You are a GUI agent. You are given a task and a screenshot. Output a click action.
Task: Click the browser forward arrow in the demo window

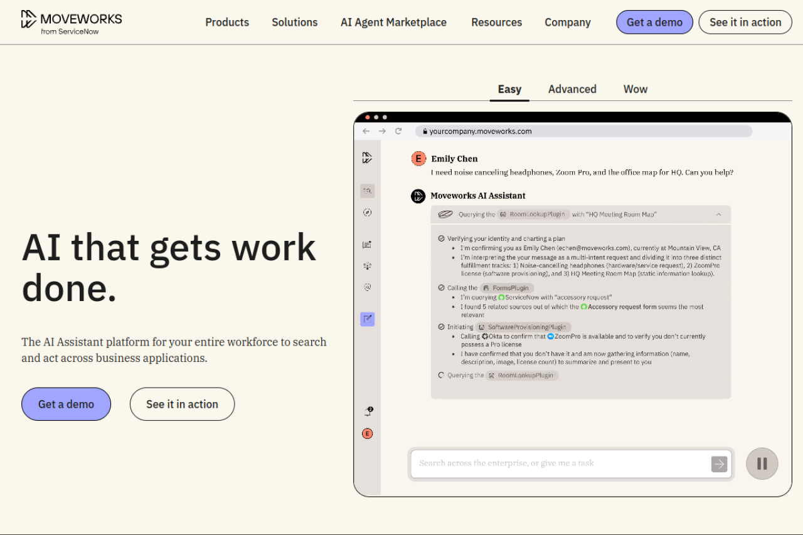click(x=382, y=131)
